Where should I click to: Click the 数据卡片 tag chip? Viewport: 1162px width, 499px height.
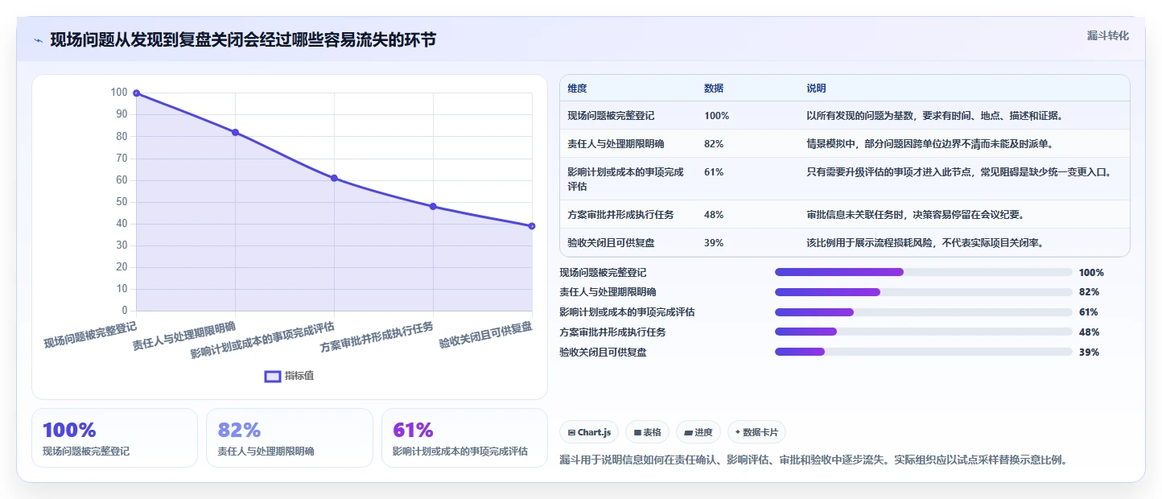point(756,432)
